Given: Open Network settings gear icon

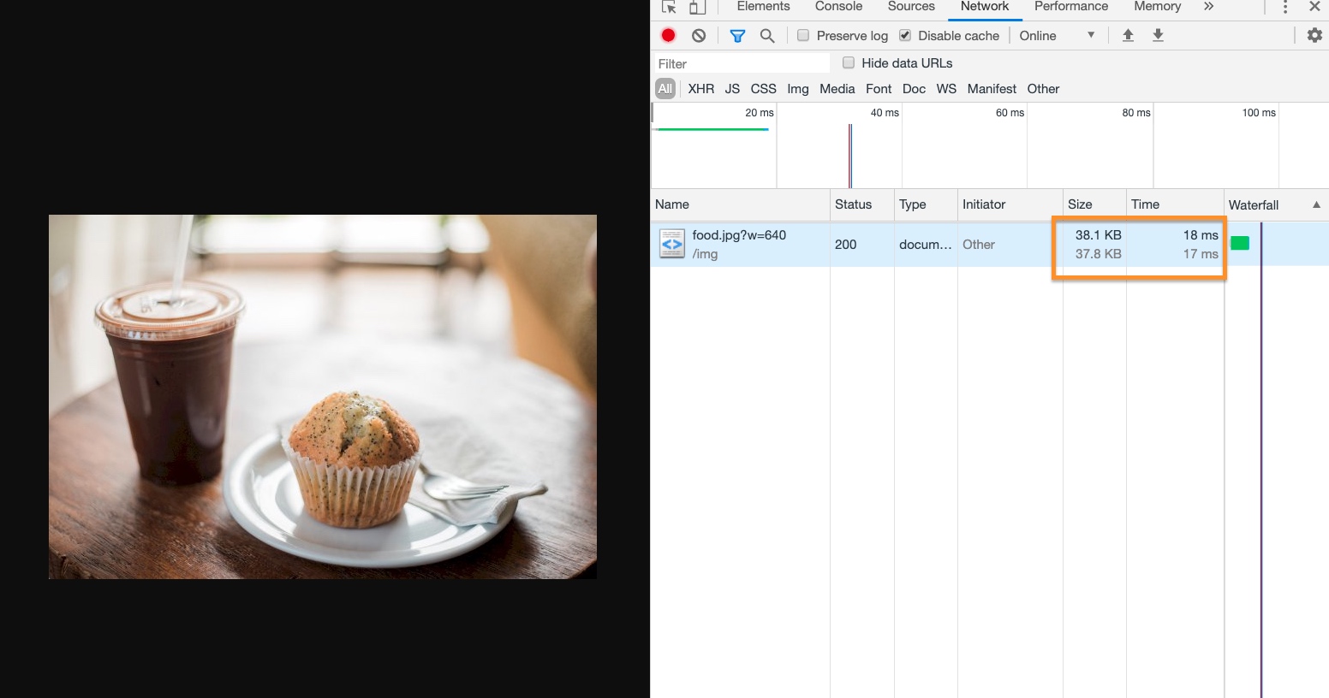Looking at the screenshot, I should coord(1314,35).
